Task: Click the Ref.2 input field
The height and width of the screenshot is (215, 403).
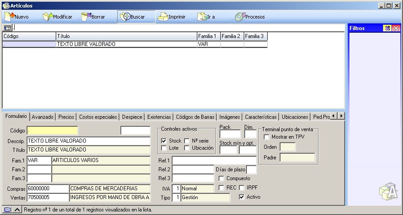Action: (x=193, y=170)
